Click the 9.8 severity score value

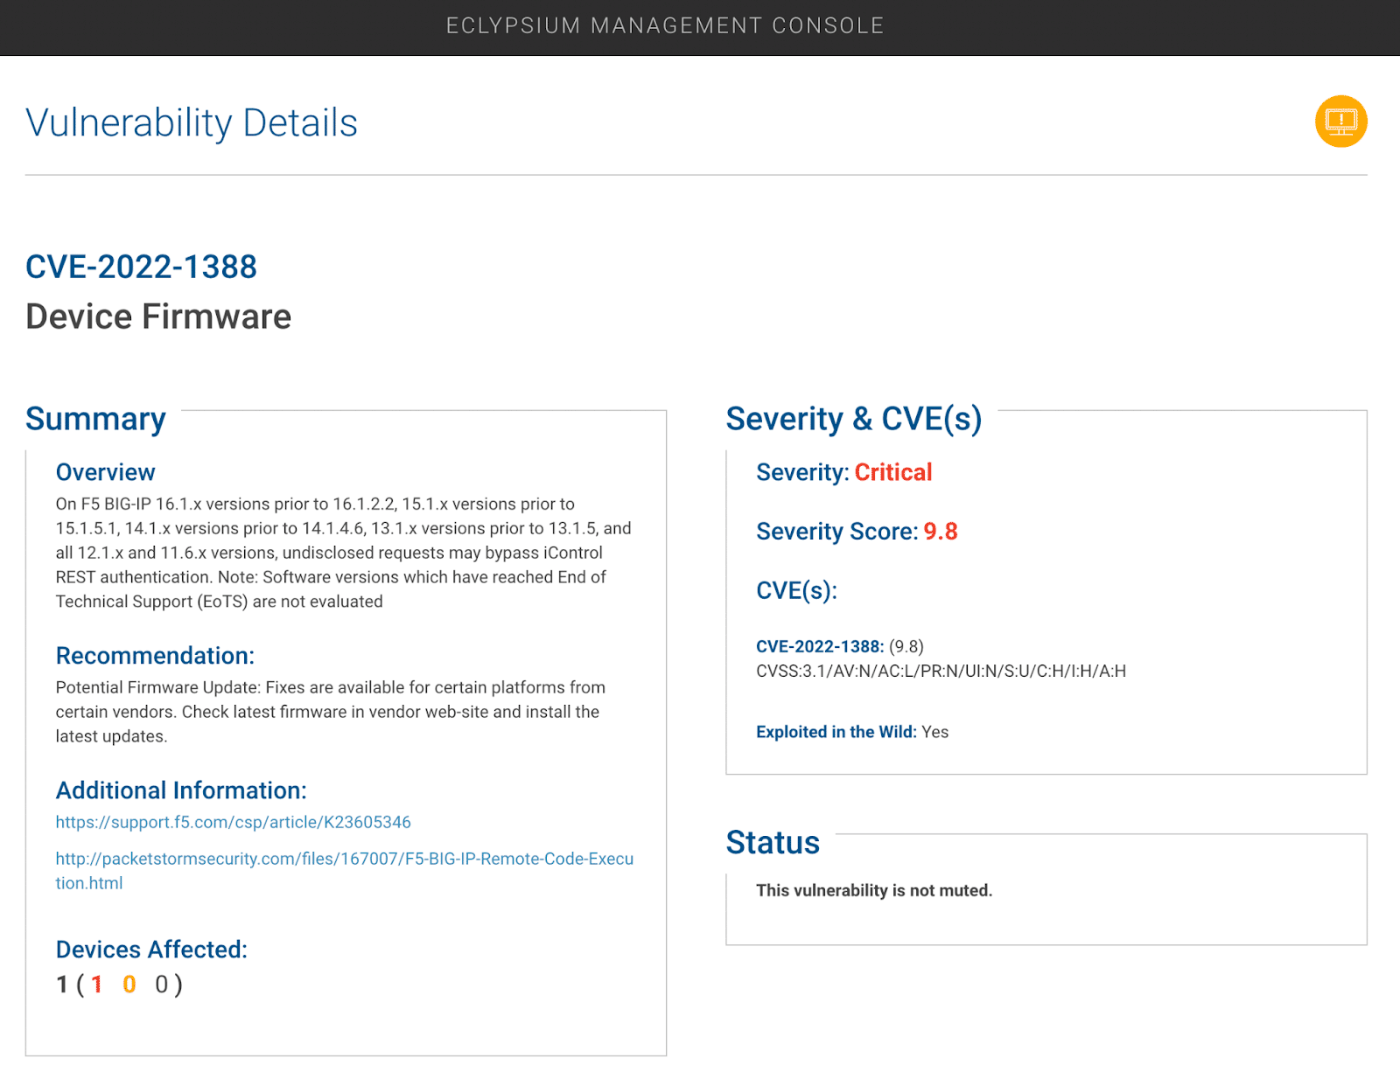click(x=941, y=532)
